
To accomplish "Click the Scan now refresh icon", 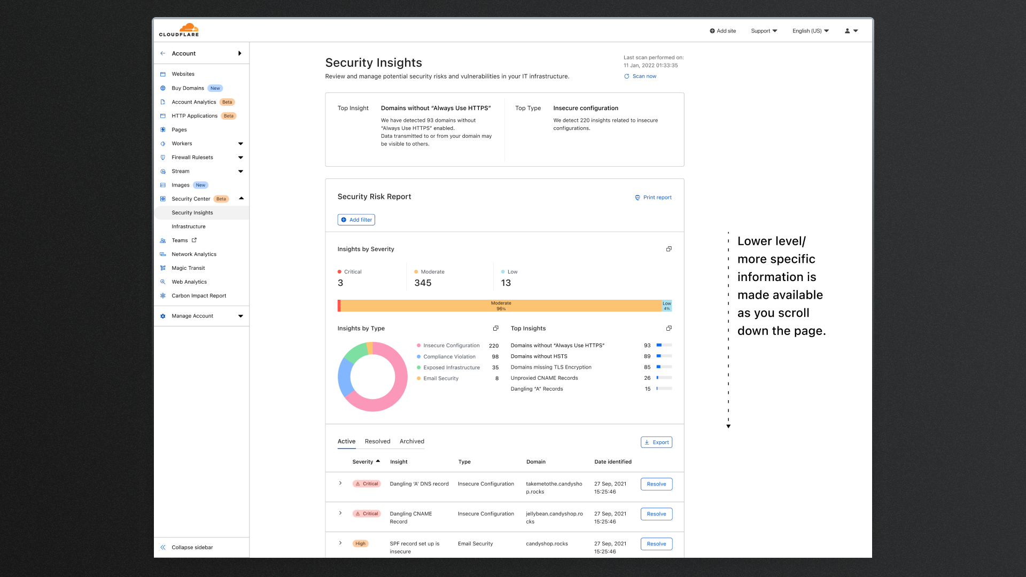I will [x=627, y=76].
